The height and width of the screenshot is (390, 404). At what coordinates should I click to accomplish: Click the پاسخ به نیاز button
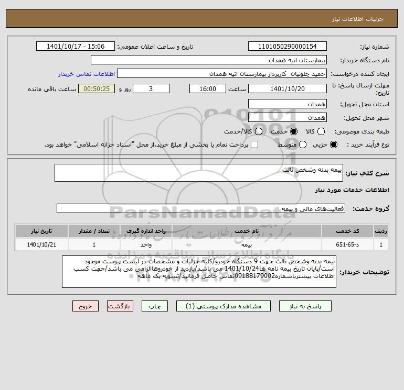(x=305, y=306)
